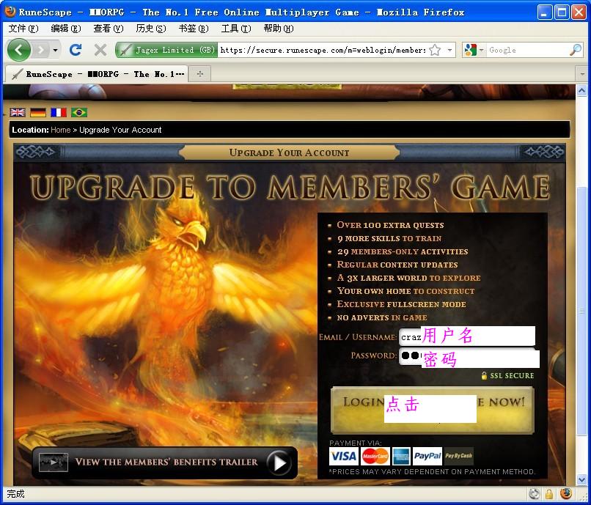The image size is (591, 505).
Task: Open the 书签(B) menu
Action: (x=194, y=29)
